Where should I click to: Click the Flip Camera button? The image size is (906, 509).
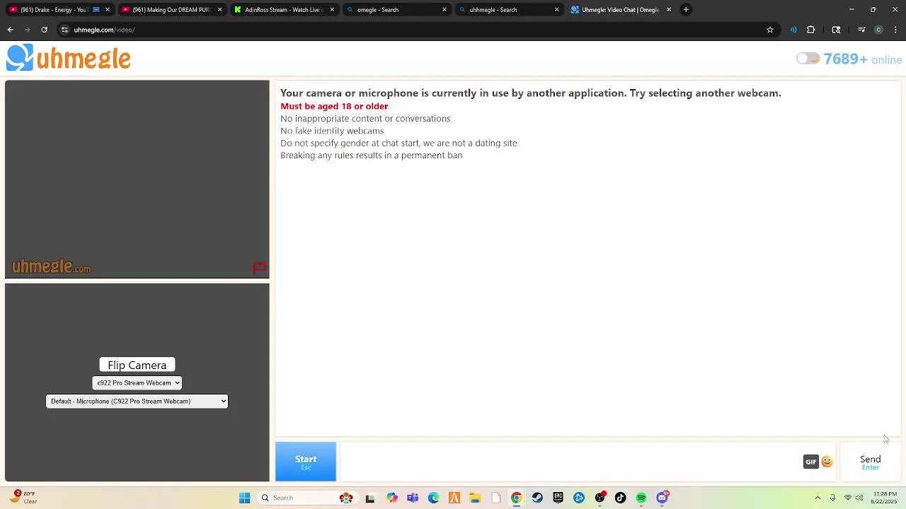click(x=137, y=365)
